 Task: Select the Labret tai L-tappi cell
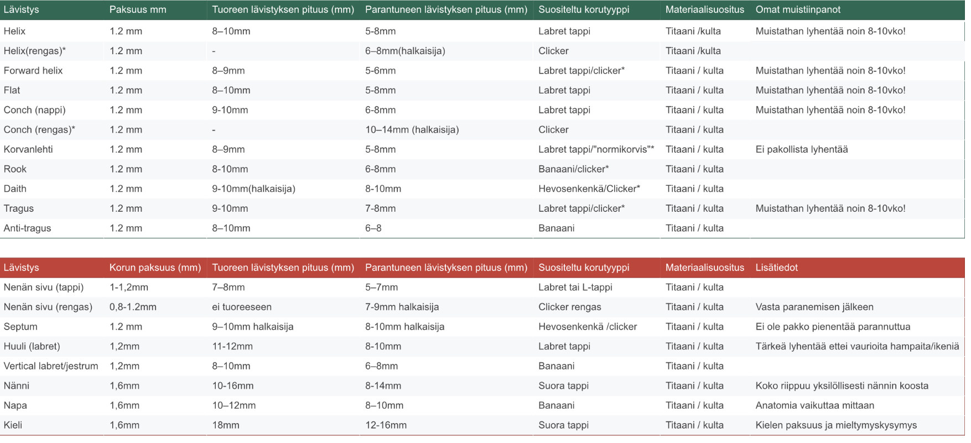(x=575, y=288)
